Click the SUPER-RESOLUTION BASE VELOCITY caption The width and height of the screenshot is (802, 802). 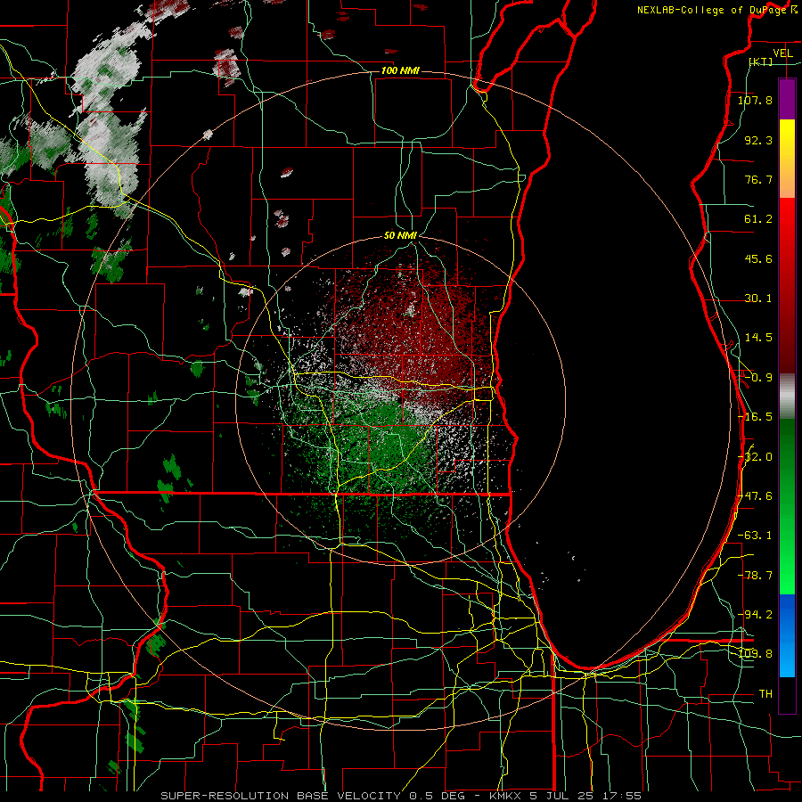coord(281,796)
